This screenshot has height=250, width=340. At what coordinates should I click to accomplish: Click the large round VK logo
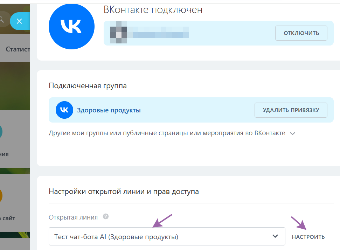pyautogui.click(x=71, y=26)
